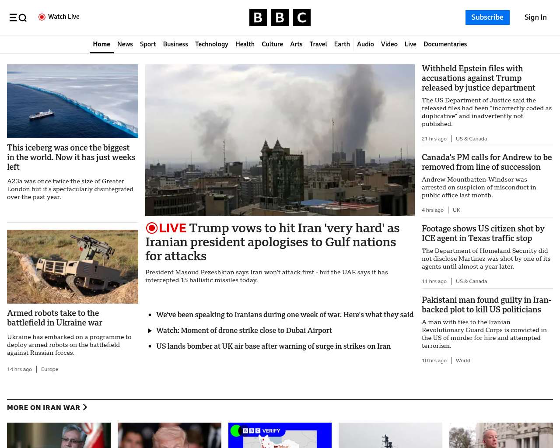Open the Technology tab
560x448 pixels.
click(211, 44)
